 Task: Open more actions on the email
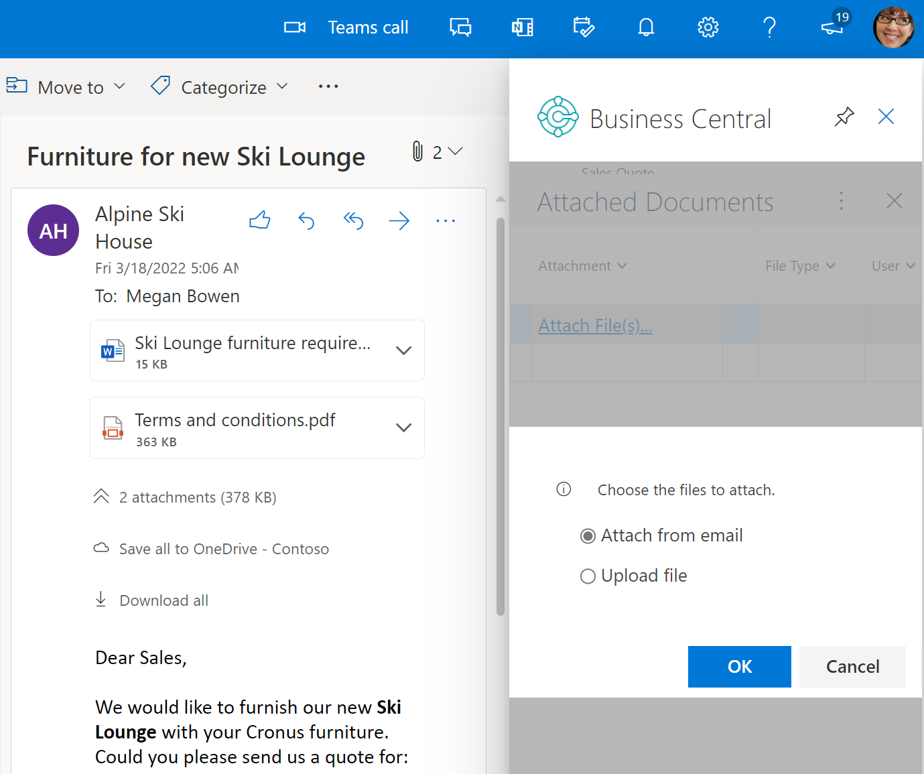(x=446, y=220)
